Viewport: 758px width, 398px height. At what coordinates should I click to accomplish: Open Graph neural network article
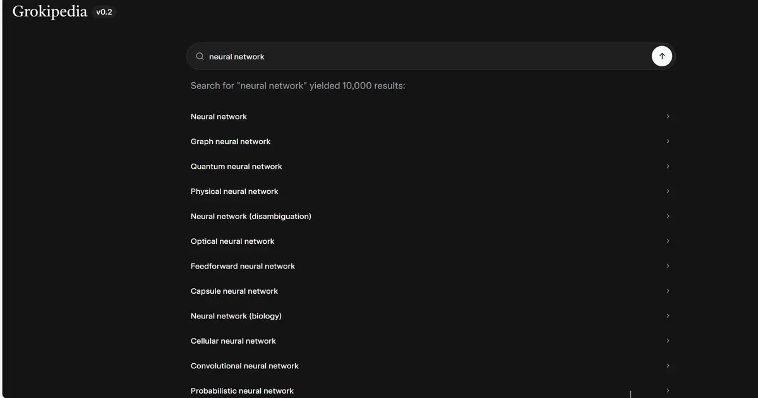tap(231, 142)
